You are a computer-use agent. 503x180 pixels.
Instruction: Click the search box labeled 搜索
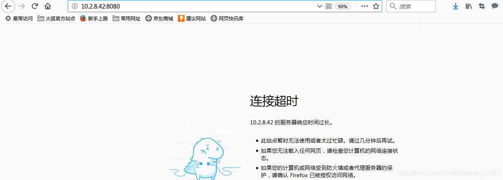click(411, 6)
